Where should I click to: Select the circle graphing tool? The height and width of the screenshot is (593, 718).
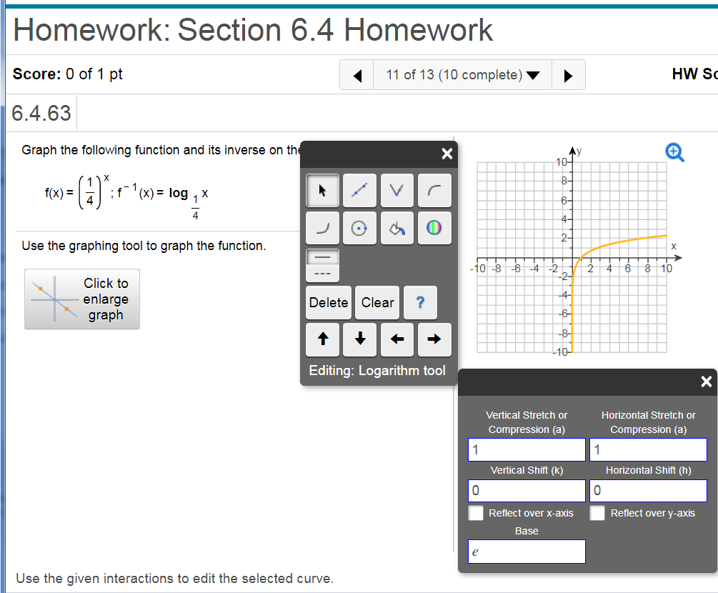359,227
